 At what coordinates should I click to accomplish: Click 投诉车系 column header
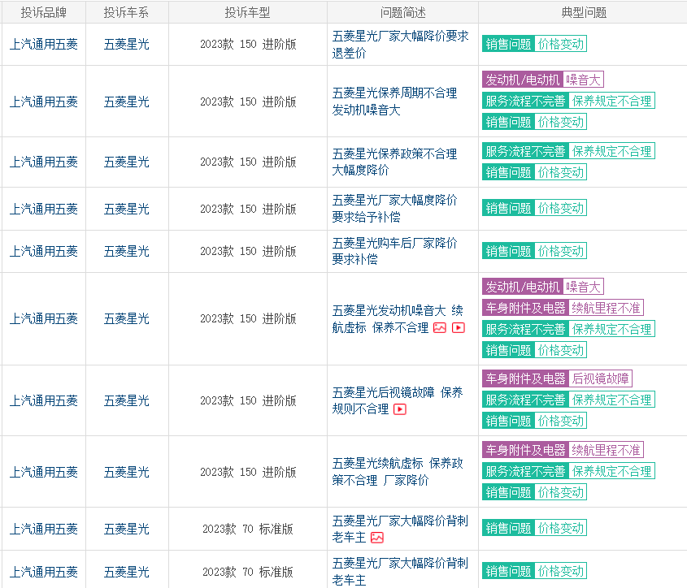click(x=126, y=13)
